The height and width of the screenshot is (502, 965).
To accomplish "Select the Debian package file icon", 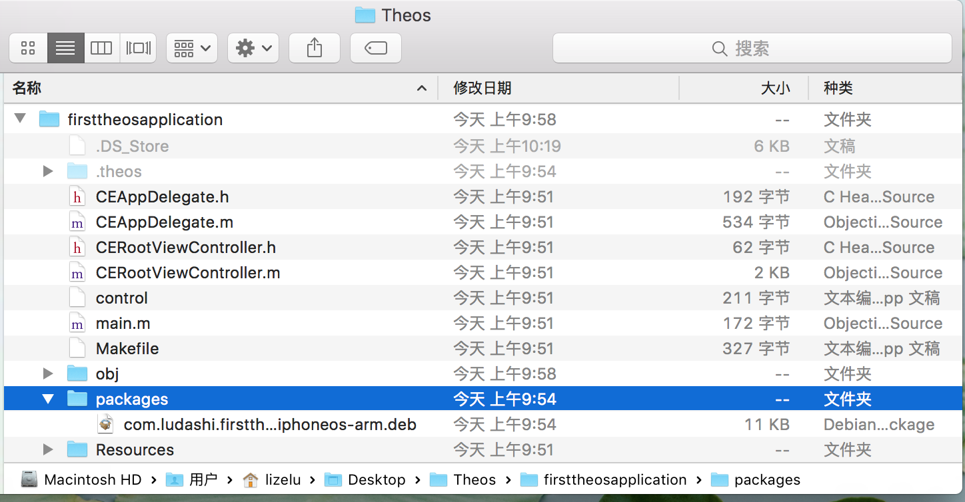I will point(105,424).
